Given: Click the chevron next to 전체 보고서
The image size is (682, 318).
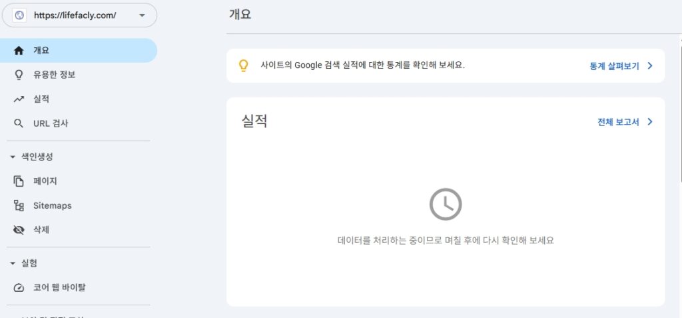Looking at the screenshot, I should [650, 122].
